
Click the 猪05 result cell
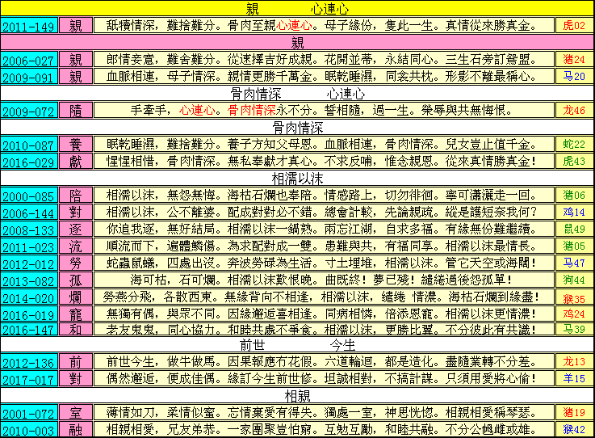click(x=574, y=246)
